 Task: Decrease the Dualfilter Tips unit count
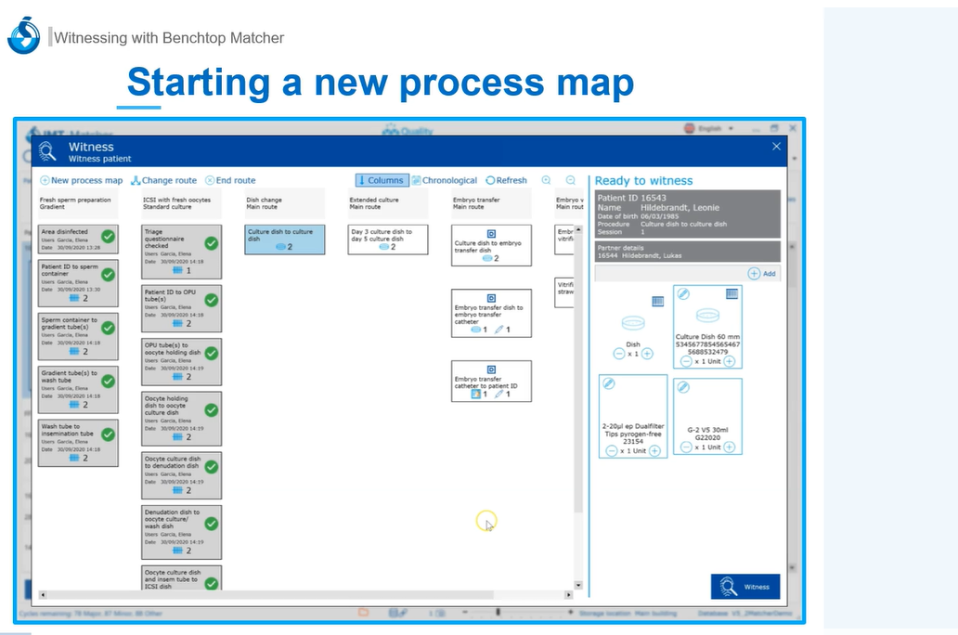click(x=611, y=450)
